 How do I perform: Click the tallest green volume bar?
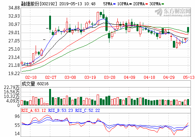pos(50,97)
